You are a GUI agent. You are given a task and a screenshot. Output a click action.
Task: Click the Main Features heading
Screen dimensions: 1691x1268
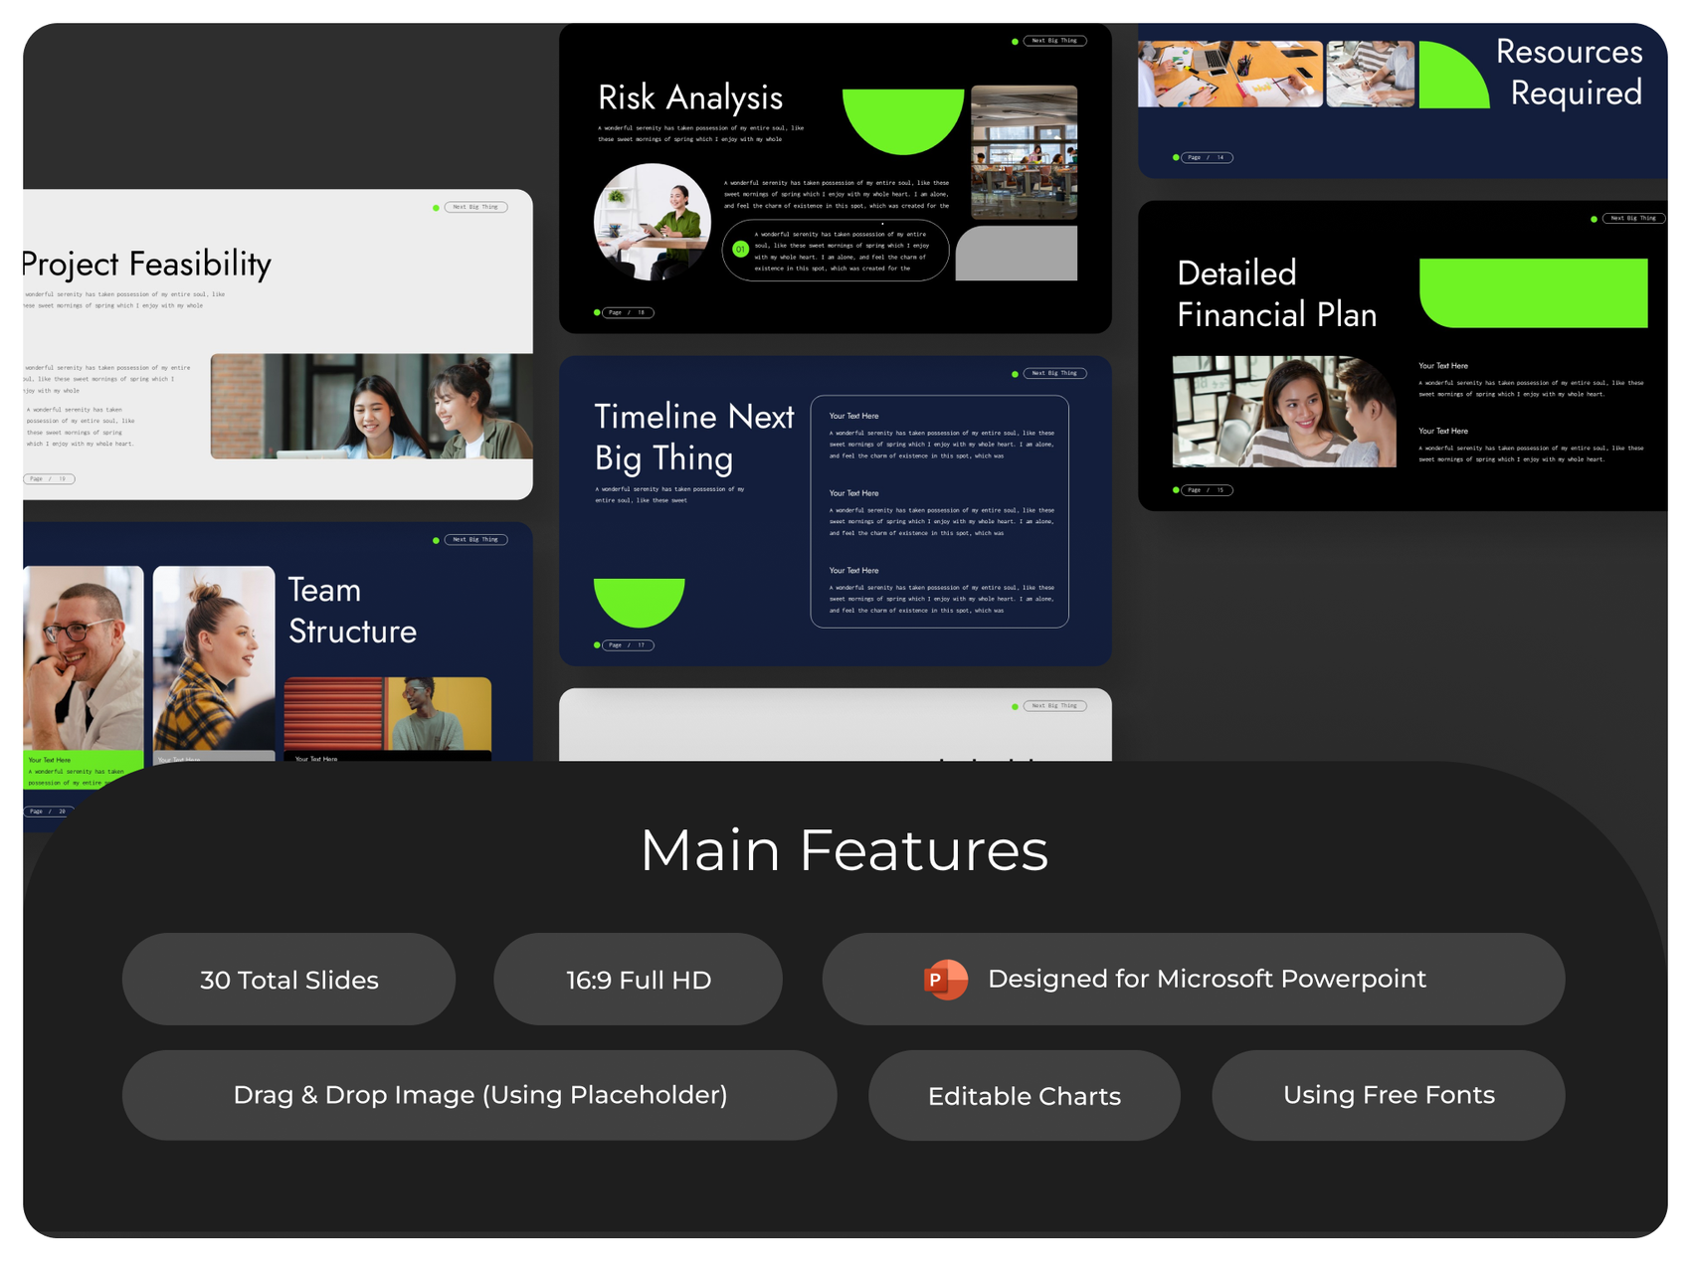click(x=845, y=850)
